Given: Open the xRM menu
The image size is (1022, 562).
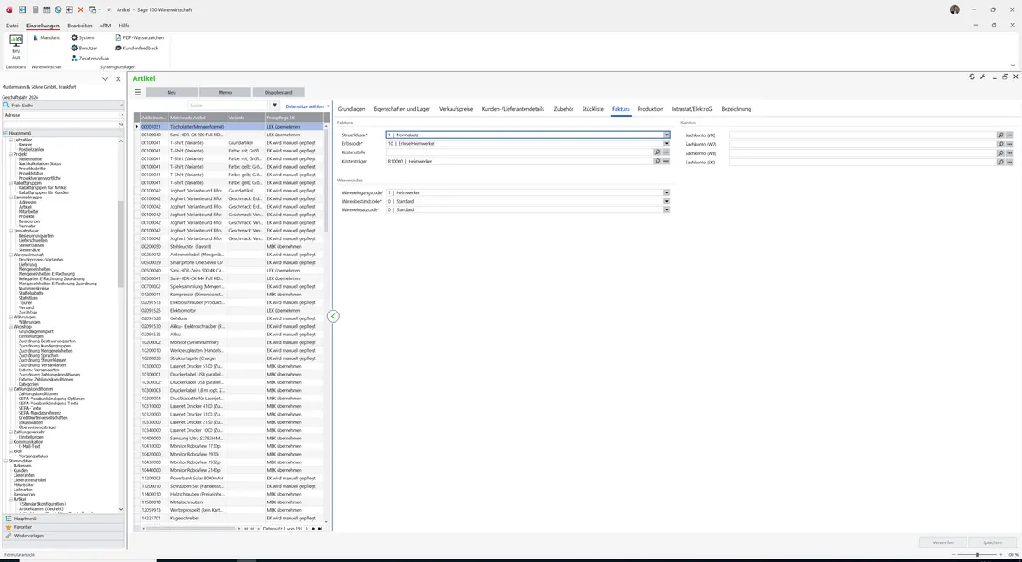Looking at the screenshot, I should [106, 26].
